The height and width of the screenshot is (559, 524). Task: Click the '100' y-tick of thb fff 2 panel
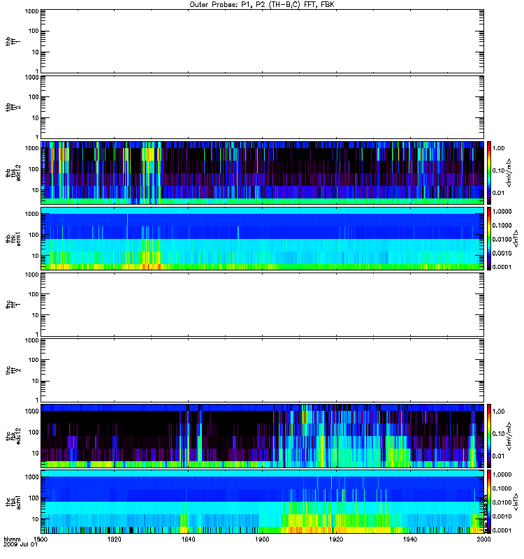(x=34, y=97)
